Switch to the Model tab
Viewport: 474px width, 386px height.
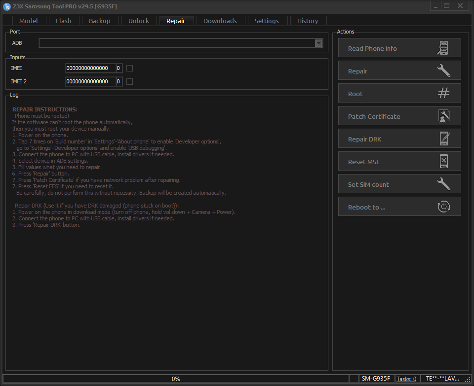[29, 21]
